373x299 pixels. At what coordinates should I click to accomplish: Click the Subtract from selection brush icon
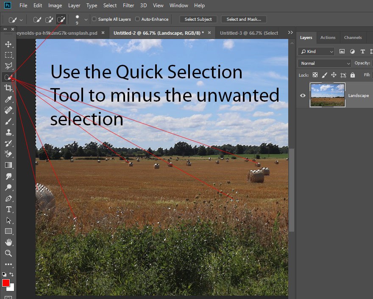(x=61, y=19)
